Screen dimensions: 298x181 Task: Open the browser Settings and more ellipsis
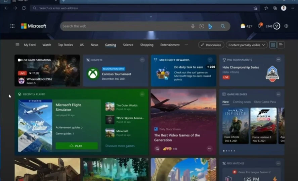(x=292, y=8)
